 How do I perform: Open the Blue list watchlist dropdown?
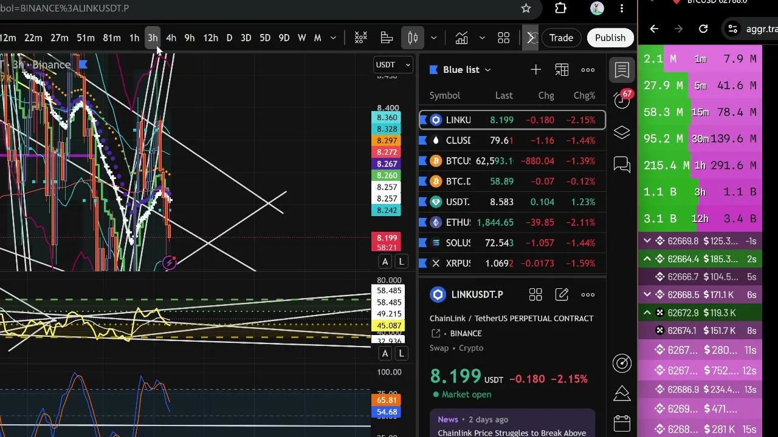[460, 70]
